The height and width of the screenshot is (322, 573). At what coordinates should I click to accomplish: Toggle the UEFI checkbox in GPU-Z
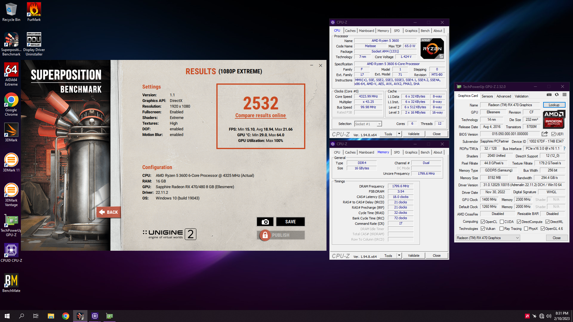click(x=553, y=134)
